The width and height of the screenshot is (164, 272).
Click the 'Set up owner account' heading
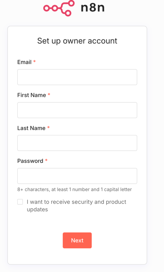pos(77,41)
